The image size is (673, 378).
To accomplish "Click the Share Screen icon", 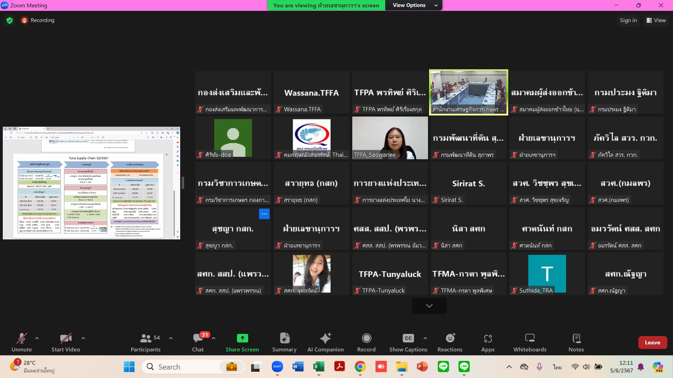I will tap(242, 338).
